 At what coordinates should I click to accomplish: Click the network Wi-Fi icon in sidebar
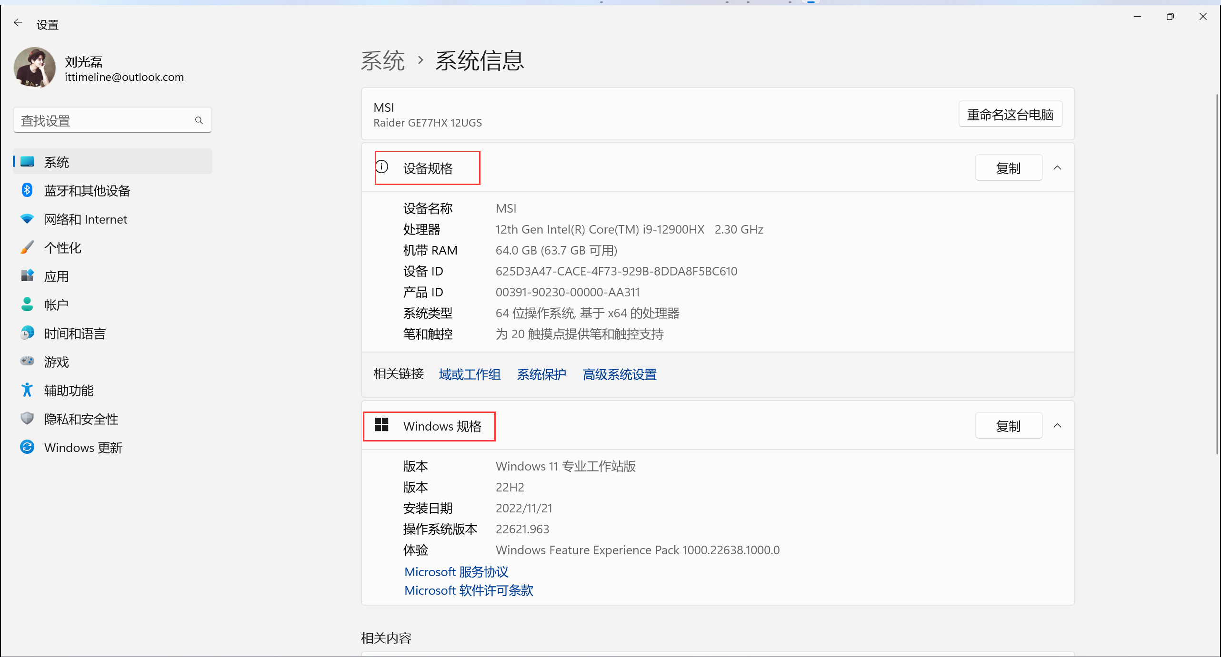27,219
